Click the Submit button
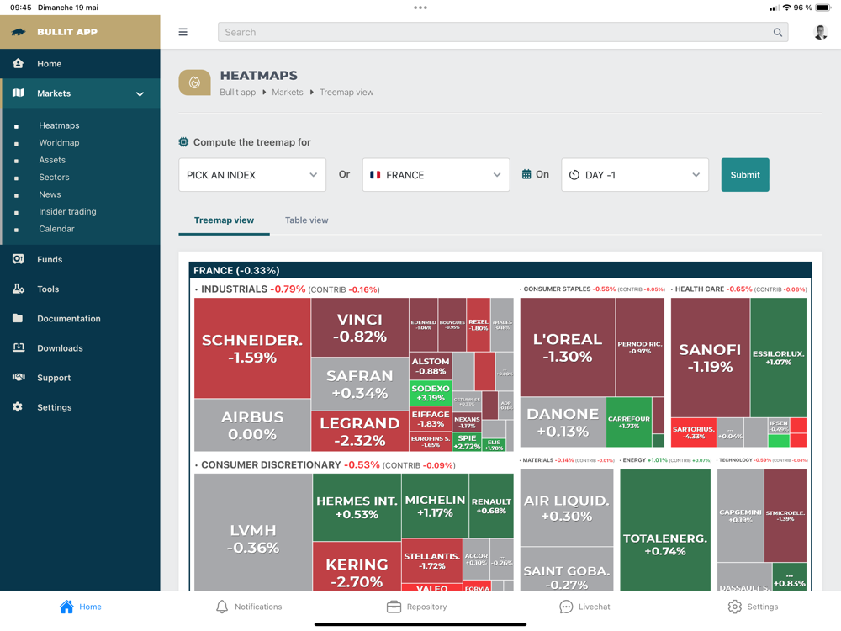 745,175
